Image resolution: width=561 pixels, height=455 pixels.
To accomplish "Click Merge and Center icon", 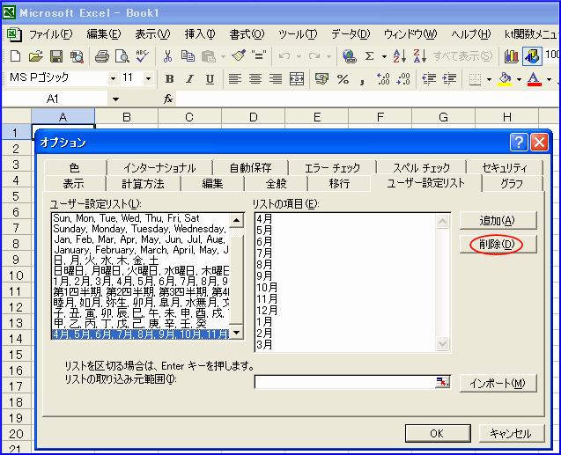I will 297,79.
